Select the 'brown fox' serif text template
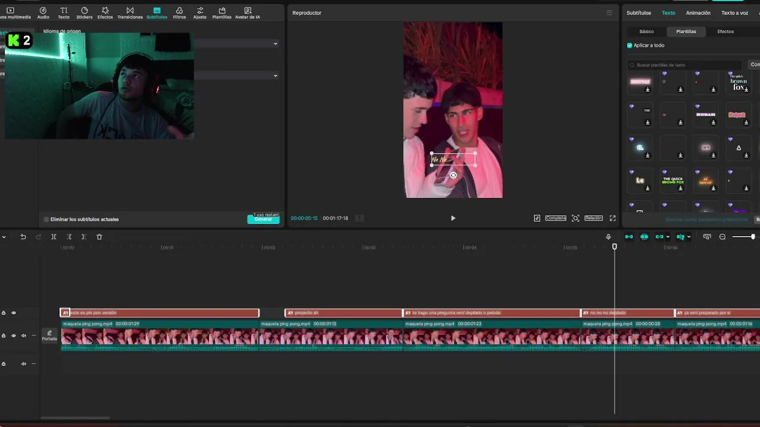This screenshot has width=760, height=427. (738, 82)
